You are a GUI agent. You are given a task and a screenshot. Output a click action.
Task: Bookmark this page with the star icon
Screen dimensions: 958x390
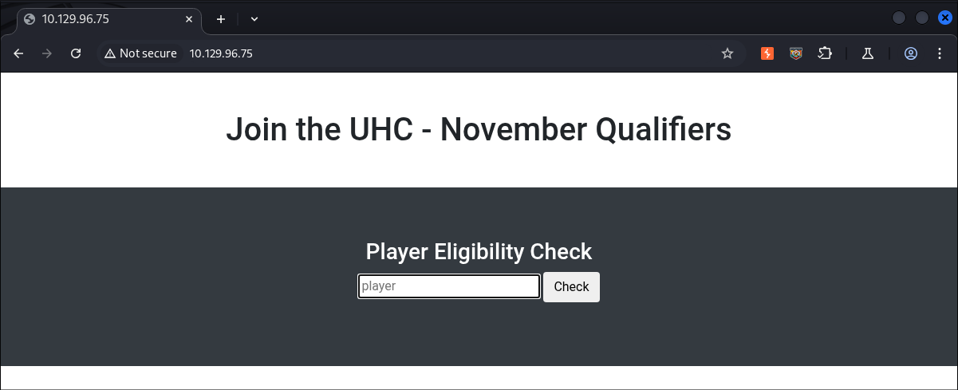(x=727, y=53)
